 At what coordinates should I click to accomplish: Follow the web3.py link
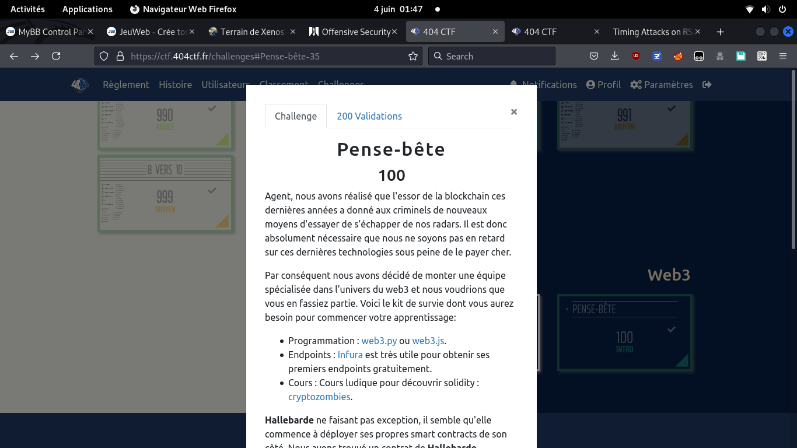coord(379,341)
